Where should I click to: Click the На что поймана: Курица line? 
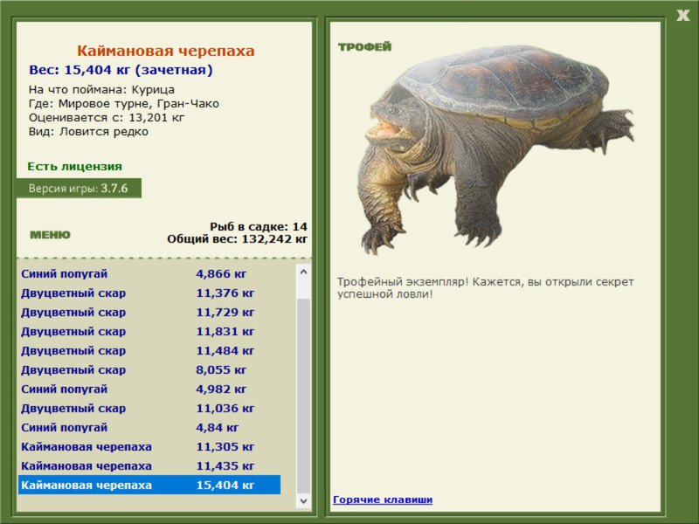(101, 90)
